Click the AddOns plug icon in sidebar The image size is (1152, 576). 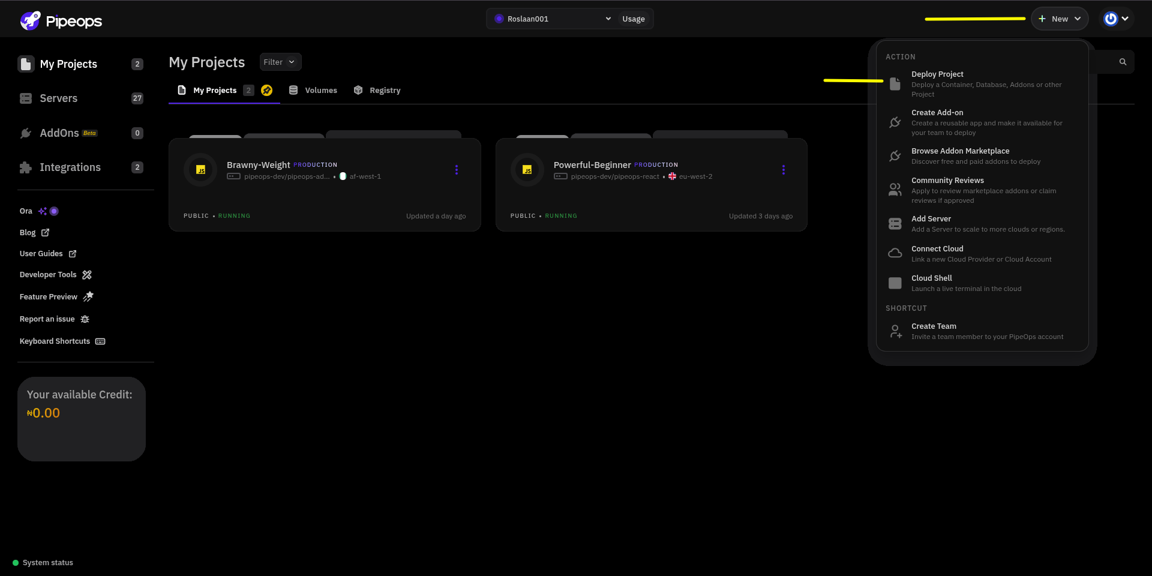click(26, 133)
